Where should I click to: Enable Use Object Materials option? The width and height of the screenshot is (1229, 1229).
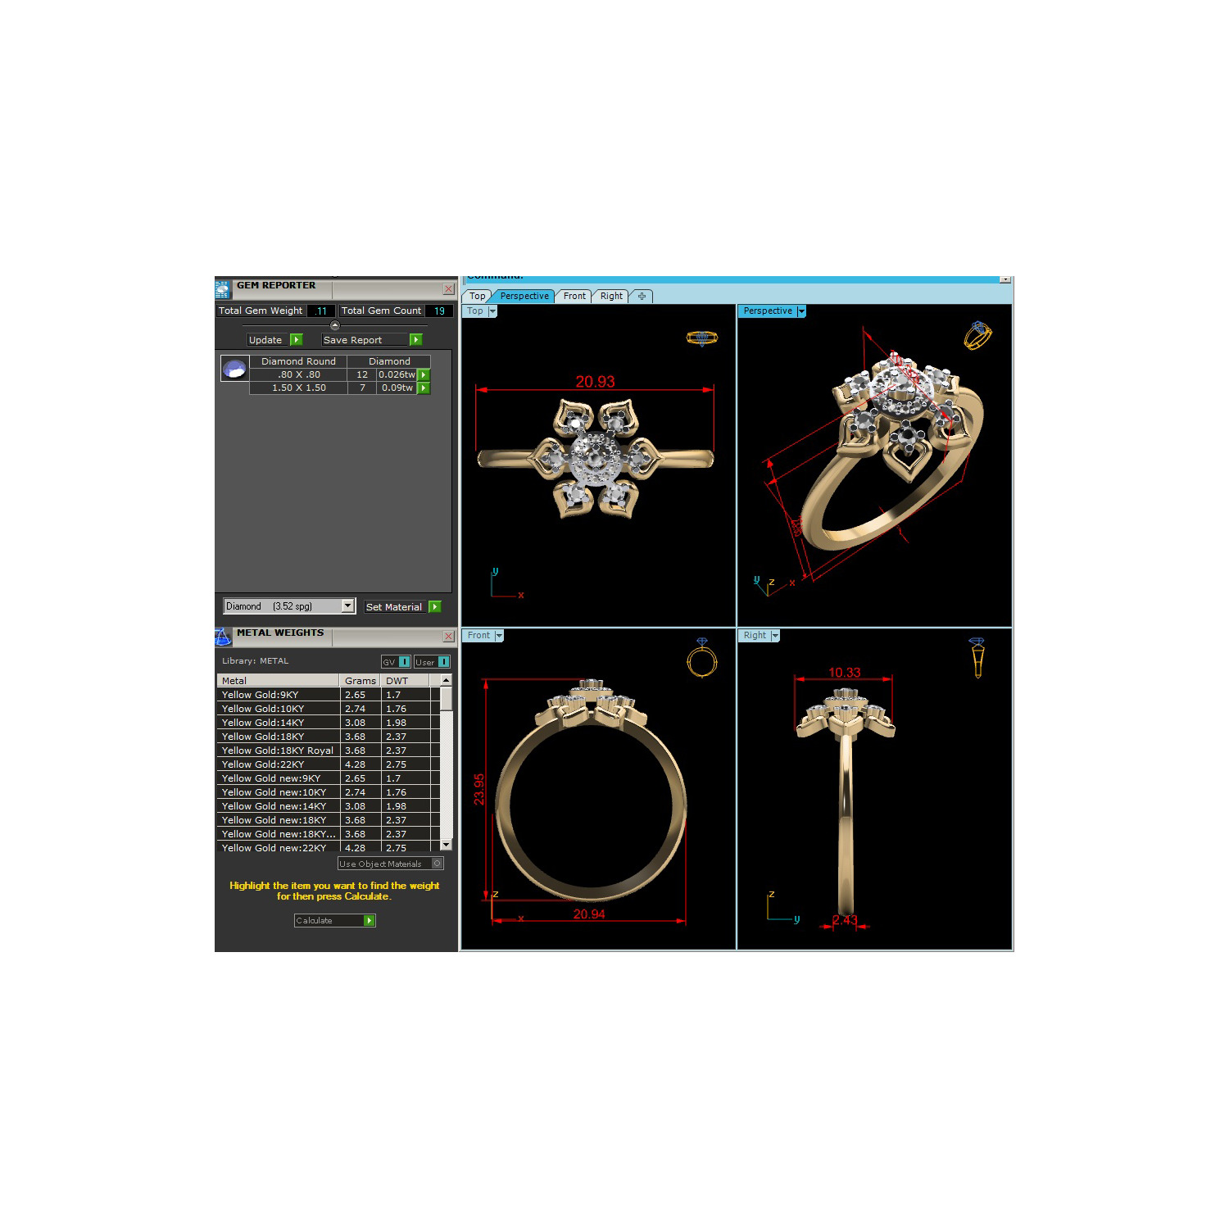391,863
